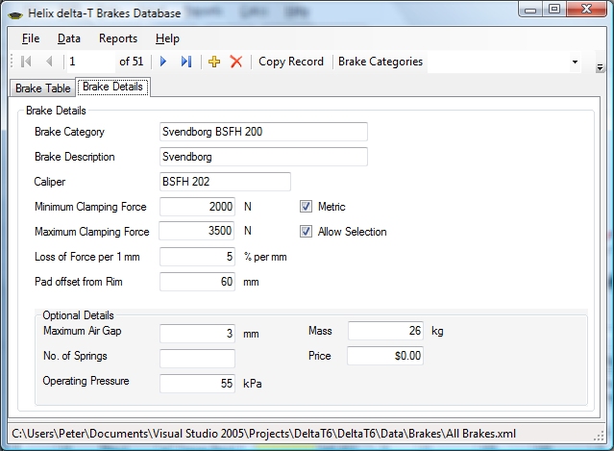Open toolbar overflow options arrow

pos(600,67)
